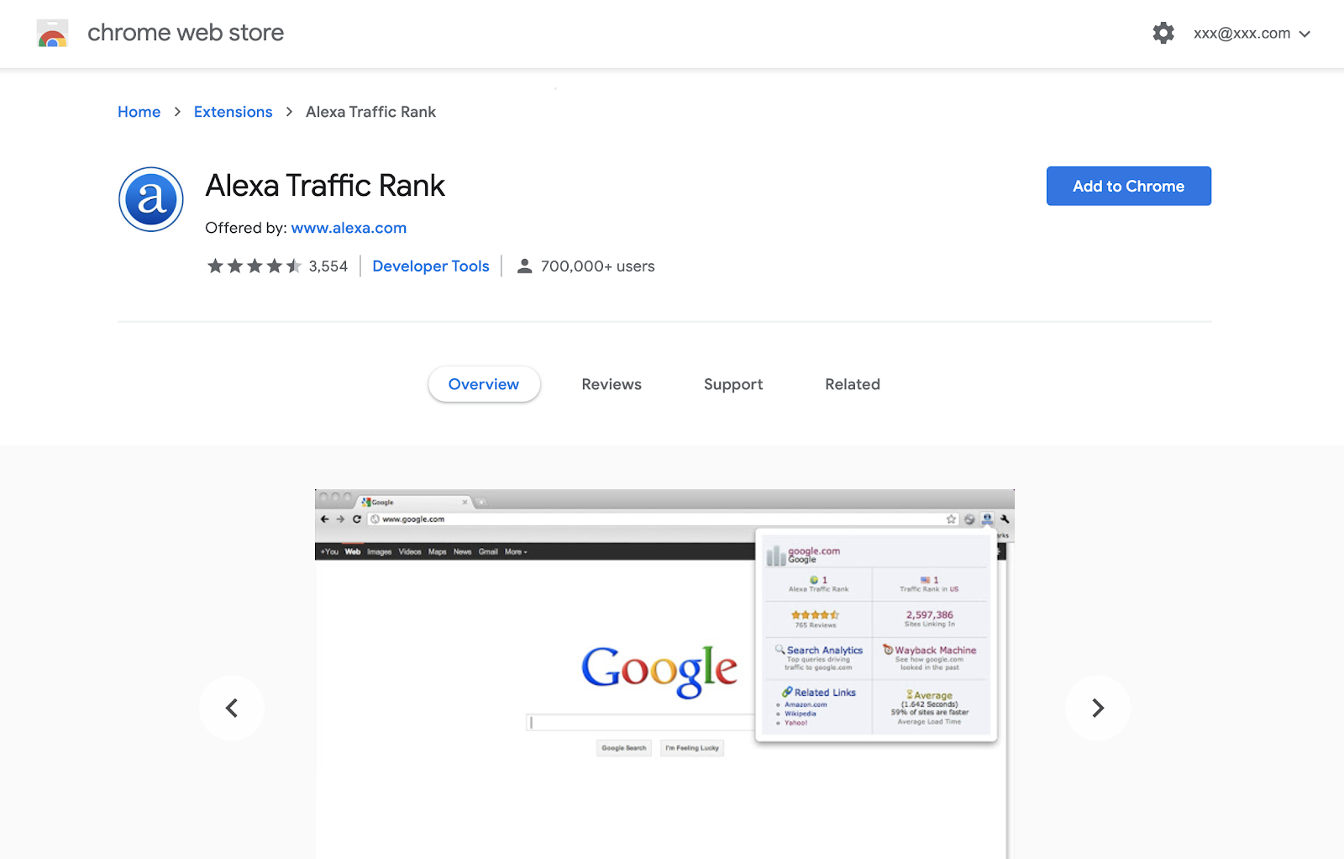
Task: Click the Add to Chrome button
Action: [1128, 186]
